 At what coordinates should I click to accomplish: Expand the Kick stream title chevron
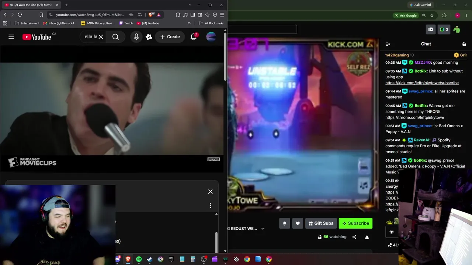pos(263,229)
